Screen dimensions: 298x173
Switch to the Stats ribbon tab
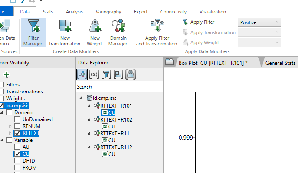(x=48, y=12)
